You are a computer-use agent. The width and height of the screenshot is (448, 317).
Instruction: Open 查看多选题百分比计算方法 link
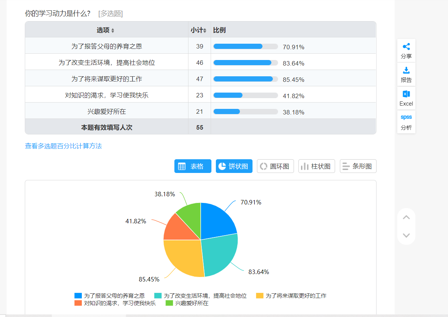click(x=63, y=146)
